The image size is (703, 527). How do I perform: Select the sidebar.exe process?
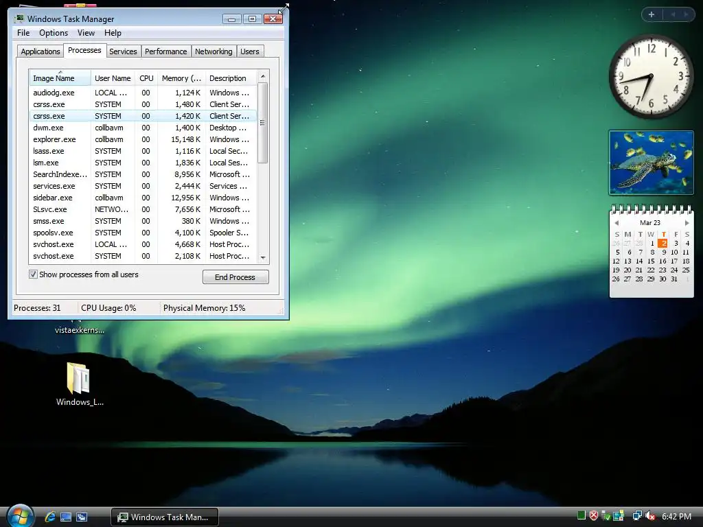coord(143,198)
